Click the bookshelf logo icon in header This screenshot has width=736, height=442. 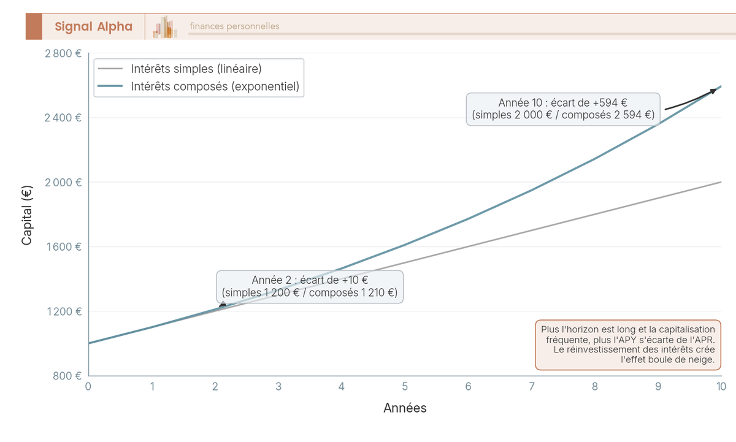coord(166,27)
